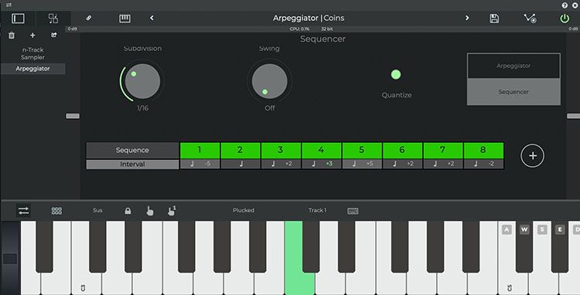Click the trash icon to delete plugin
The width and height of the screenshot is (580, 295).
(x=12, y=36)
